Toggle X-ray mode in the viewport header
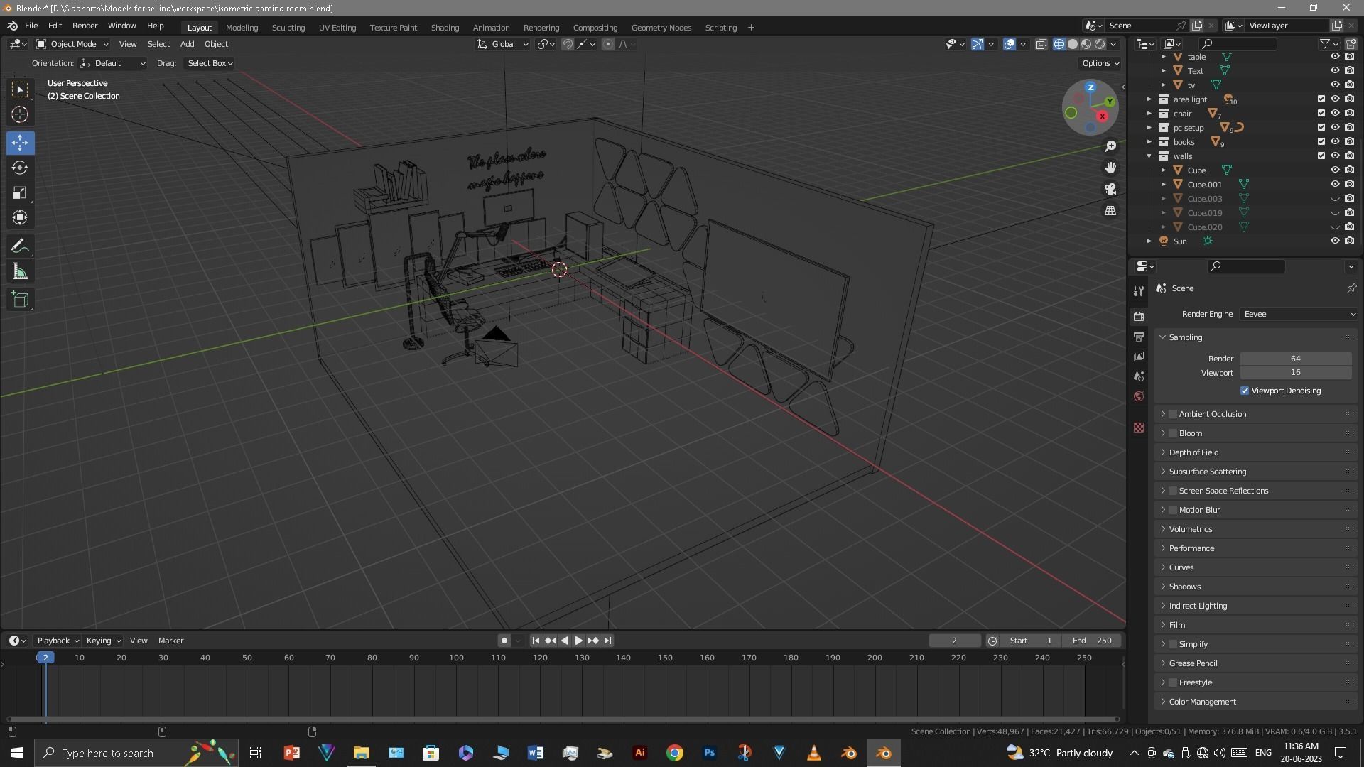This screenshot has width=1364, height=767. 1041,44
